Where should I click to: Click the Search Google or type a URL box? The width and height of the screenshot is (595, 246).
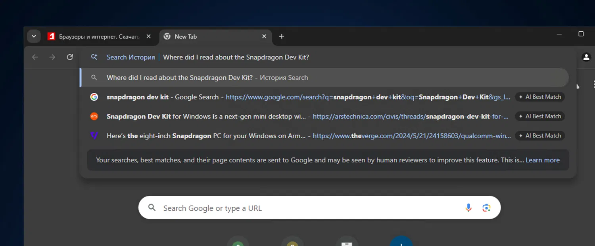(301, 208)
